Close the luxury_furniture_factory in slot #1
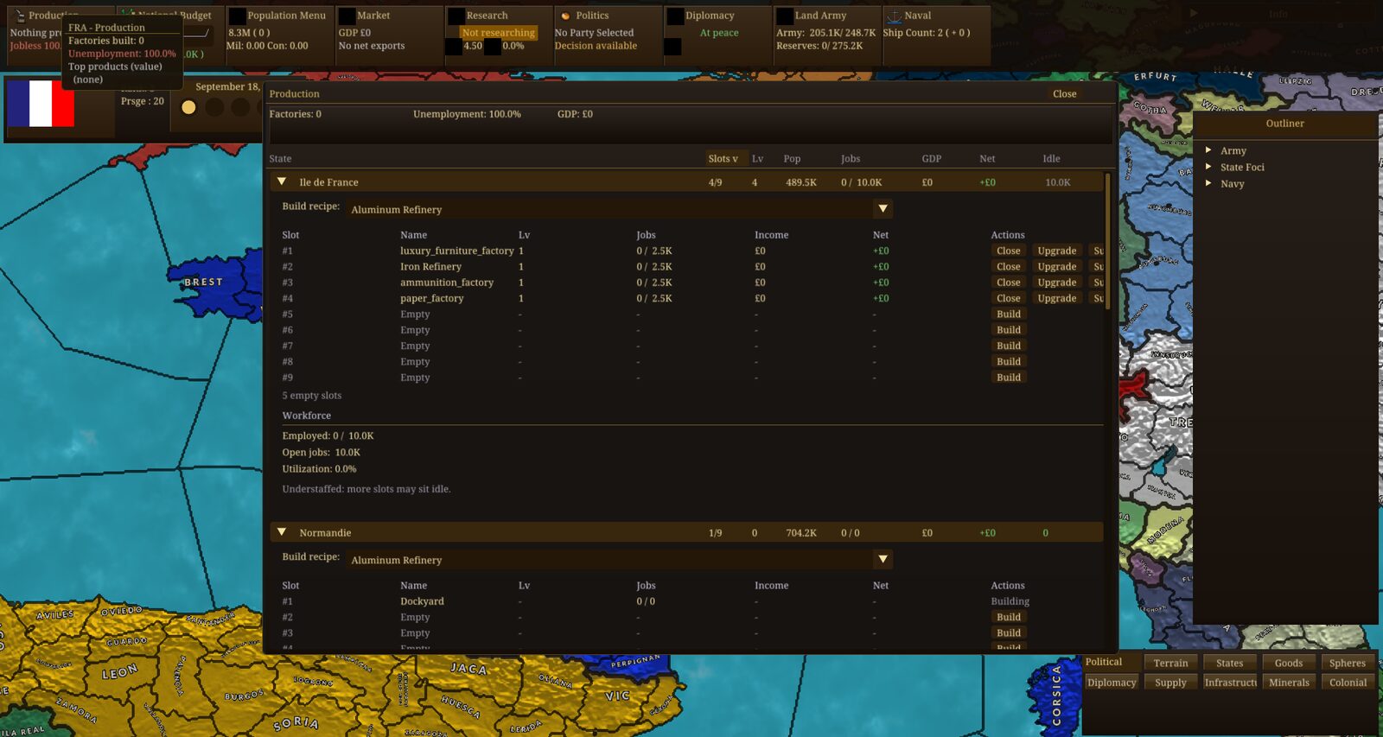The height and width of the screenshot is (737, 1383). coord(1008,251)
